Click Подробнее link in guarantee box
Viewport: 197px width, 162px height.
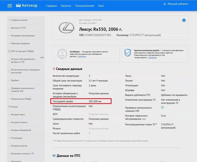click(152, 58)
